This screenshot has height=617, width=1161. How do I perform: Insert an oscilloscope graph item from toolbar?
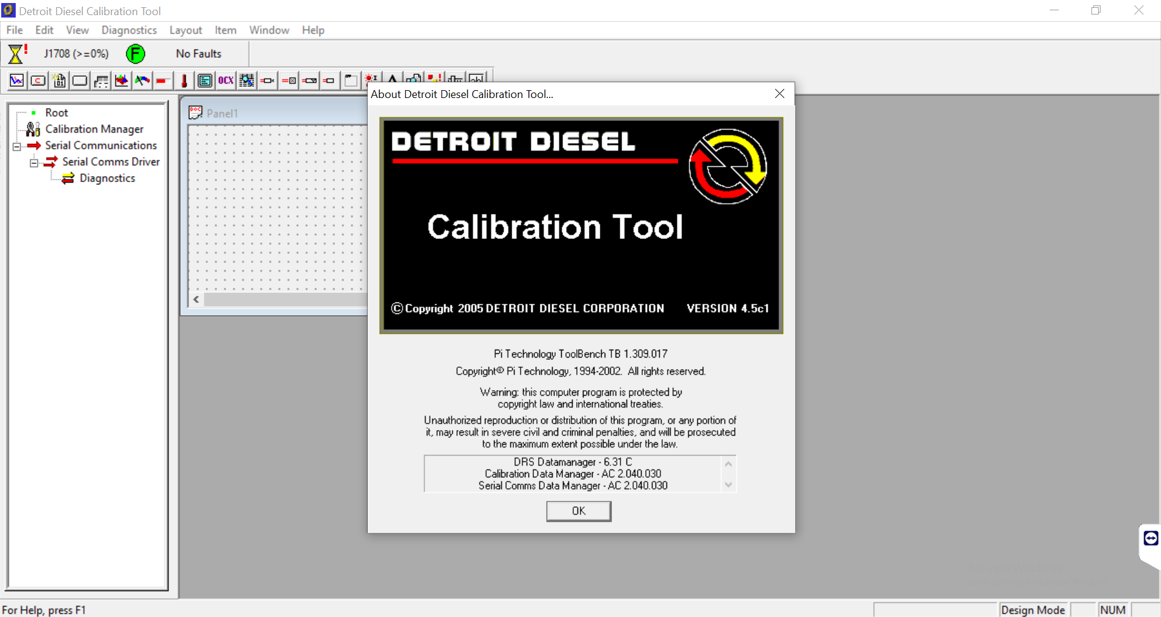pyautogui.click(x=17, y=80)
